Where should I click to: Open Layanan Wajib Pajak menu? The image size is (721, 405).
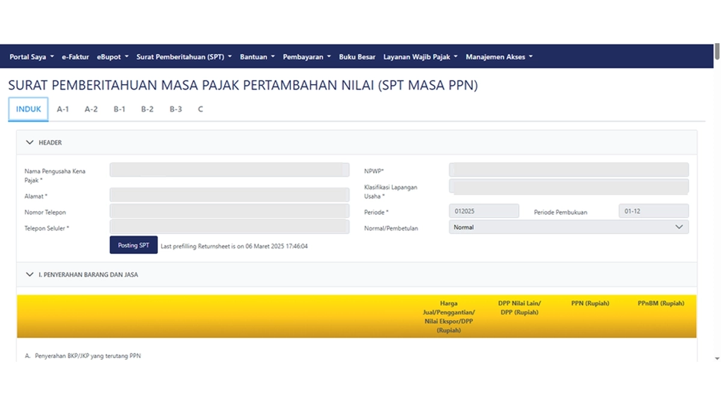click(x=420, y=57)
